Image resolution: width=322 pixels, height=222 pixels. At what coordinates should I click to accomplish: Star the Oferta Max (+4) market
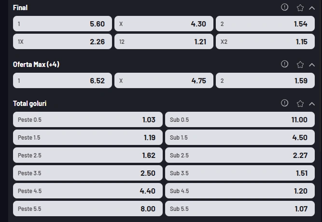[x=300, y=65]
